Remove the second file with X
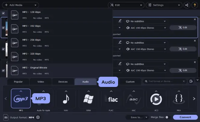Image resolution: width=200 pixels, height=122 pixels. [x=195, y=41]
